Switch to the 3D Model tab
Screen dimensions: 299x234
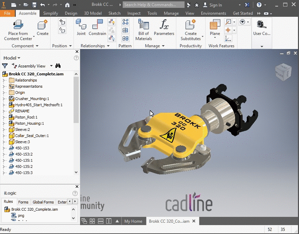[93, 13]
